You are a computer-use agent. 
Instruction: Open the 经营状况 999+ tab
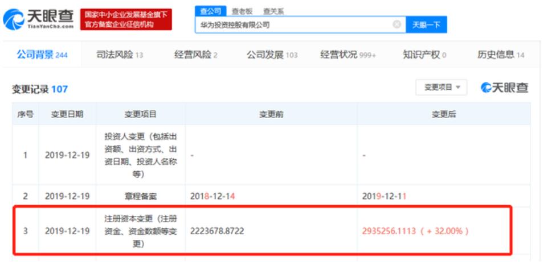point(348,55)
